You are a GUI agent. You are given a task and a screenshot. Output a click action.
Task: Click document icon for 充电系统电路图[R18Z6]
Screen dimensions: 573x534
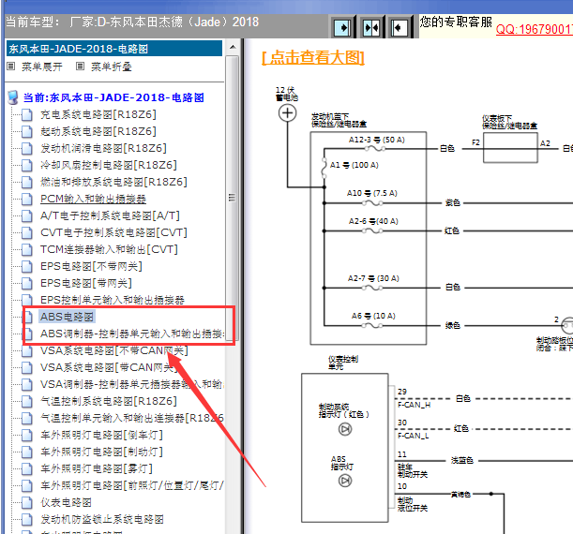click(26, 115)
